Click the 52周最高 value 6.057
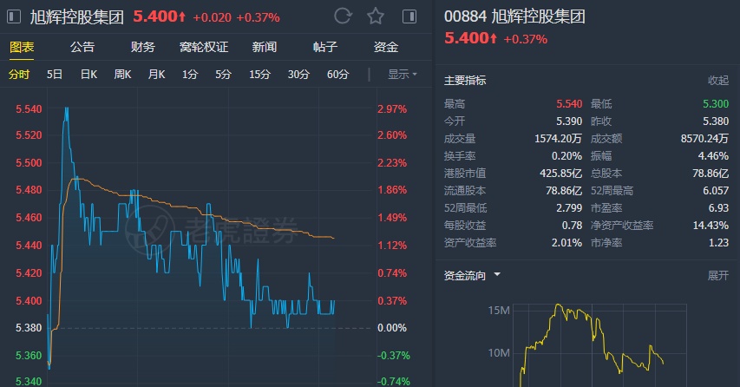Screen dimensions: 740x387 716,191
